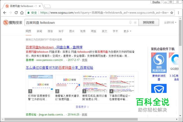The height and width of the screenshot is (122, 183).
Task: Click the browser forward arrow
Action: click(10, 13)
